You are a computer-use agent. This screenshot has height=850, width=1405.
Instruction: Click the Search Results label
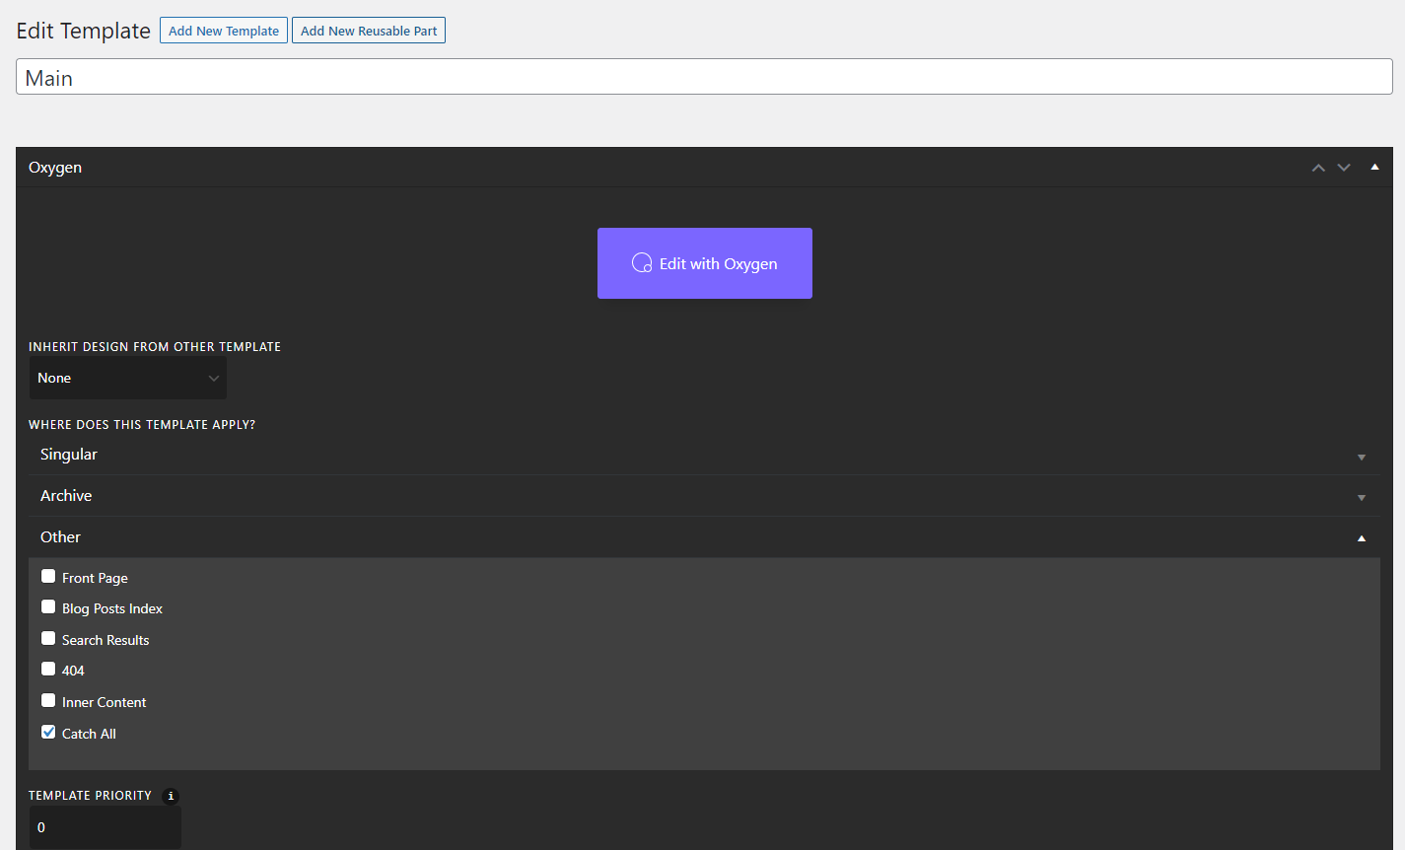coord(105,640)
